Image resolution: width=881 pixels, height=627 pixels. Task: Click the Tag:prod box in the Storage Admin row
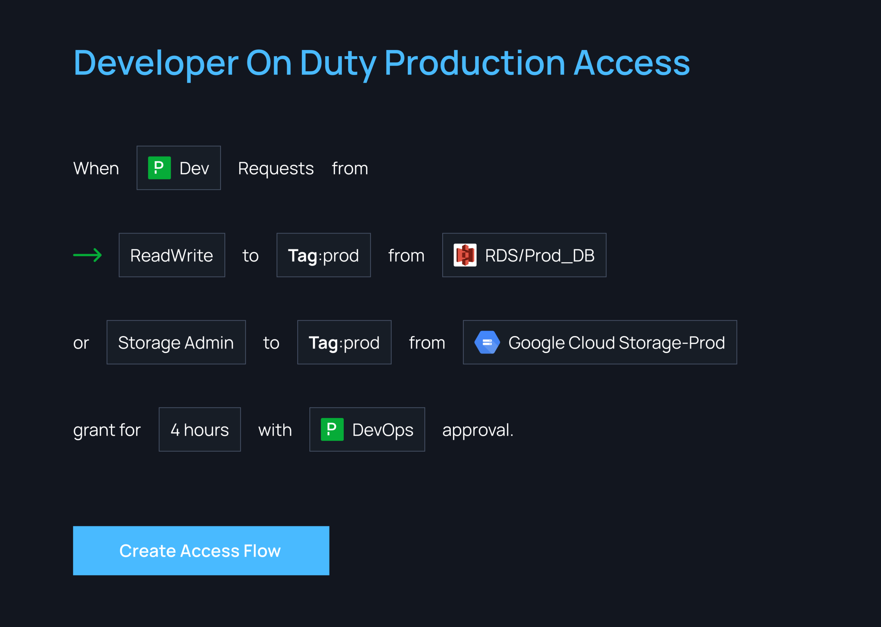point(344,342)
